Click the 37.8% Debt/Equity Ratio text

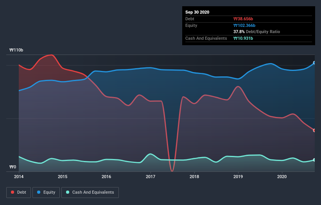coord(257,32)
